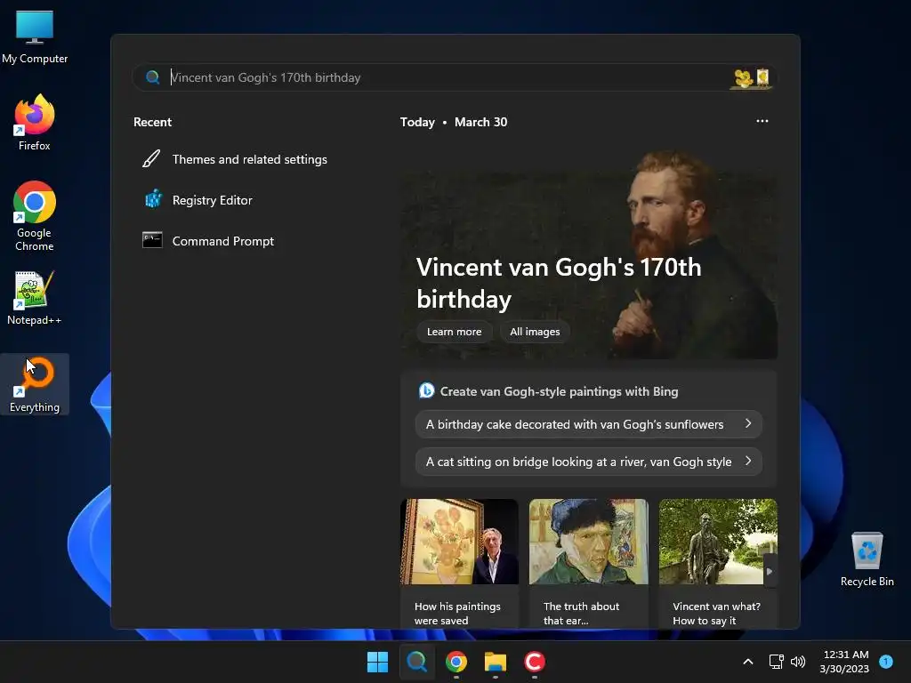Viewport: 911px width, 683px height.
Task: Click chevron on cat on bridge suggestion
Action: pyautogui.click(x=748, y=461)
